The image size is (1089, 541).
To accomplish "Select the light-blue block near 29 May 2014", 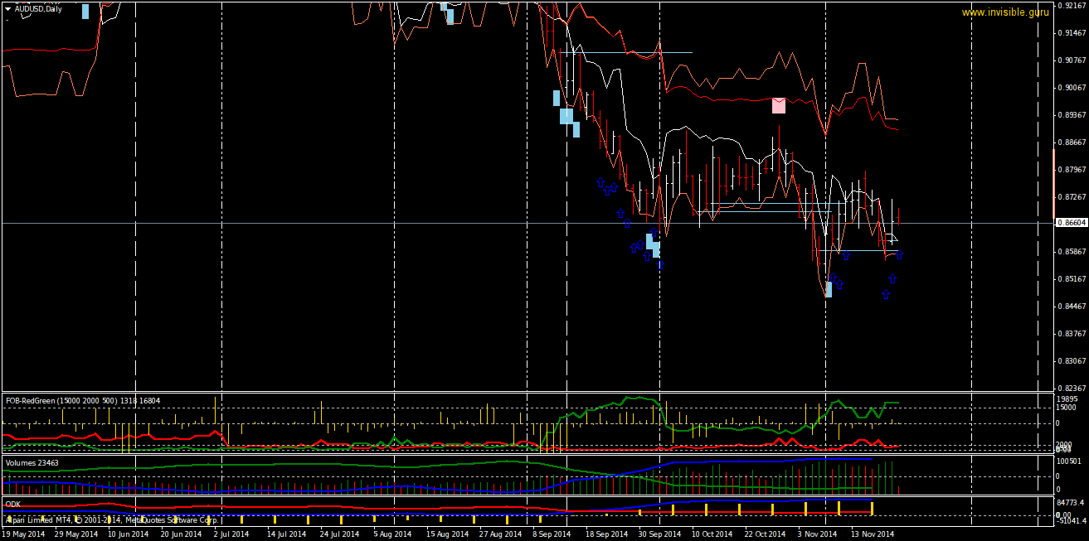I will (x=85, y=11).
